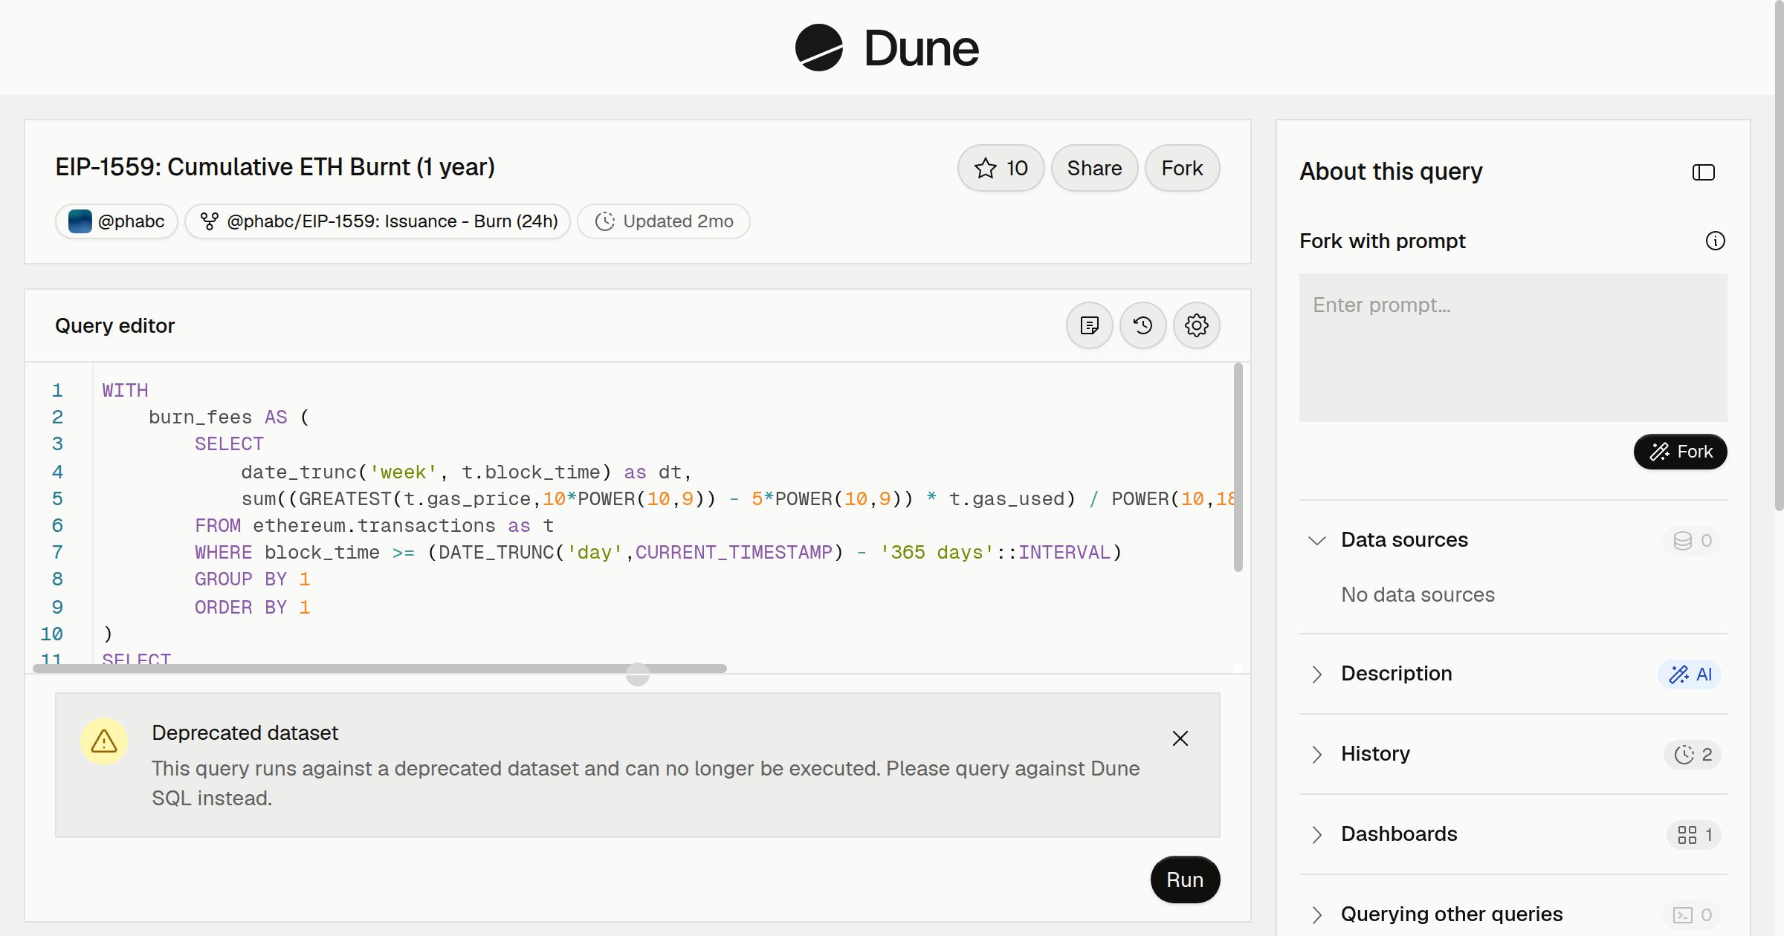
Task: Click the Querying other queries count badge
Action: (x=1692, y=914)
